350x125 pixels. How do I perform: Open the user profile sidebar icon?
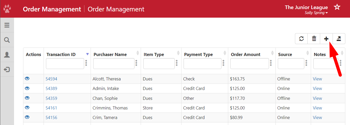click(7, 55)
